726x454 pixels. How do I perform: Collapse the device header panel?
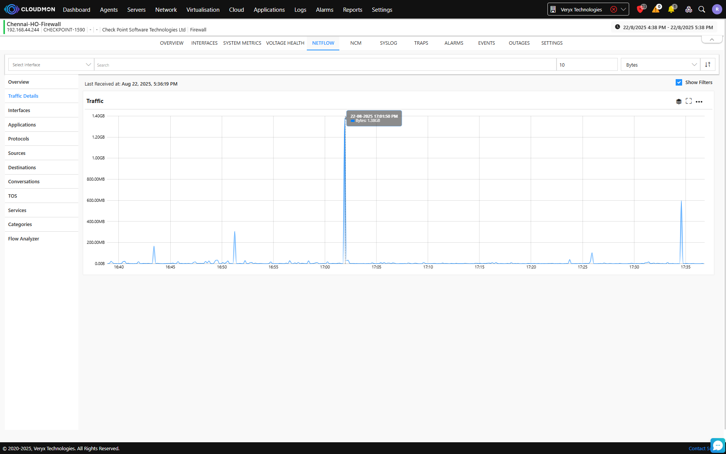[712, 40]
